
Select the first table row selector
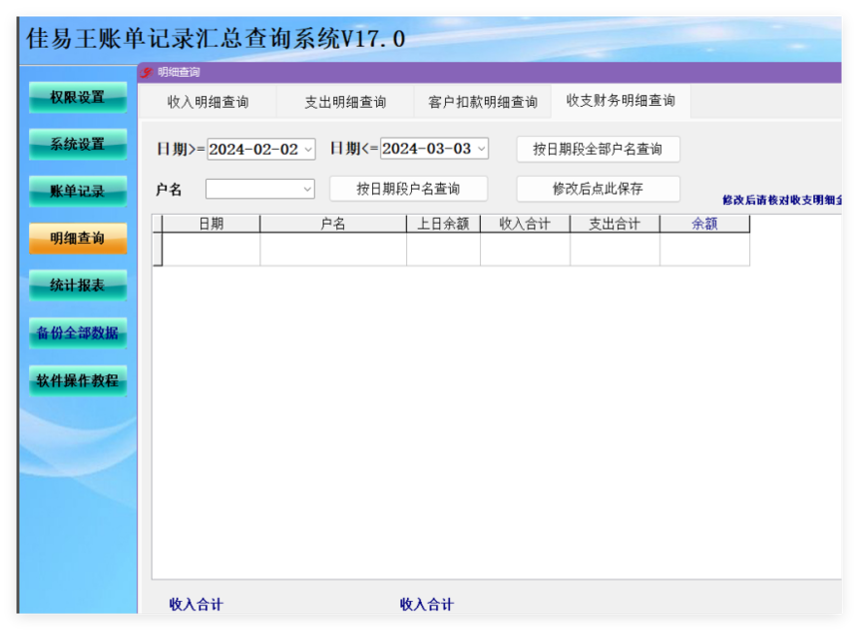(158, 250)
